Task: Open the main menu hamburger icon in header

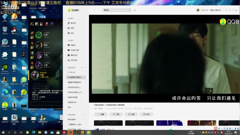Action: tap(230, 10)
